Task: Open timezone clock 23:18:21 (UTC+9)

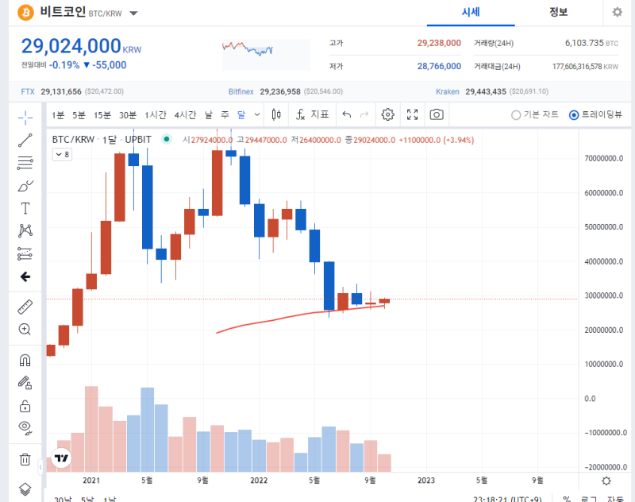Action: click(507, 499)
